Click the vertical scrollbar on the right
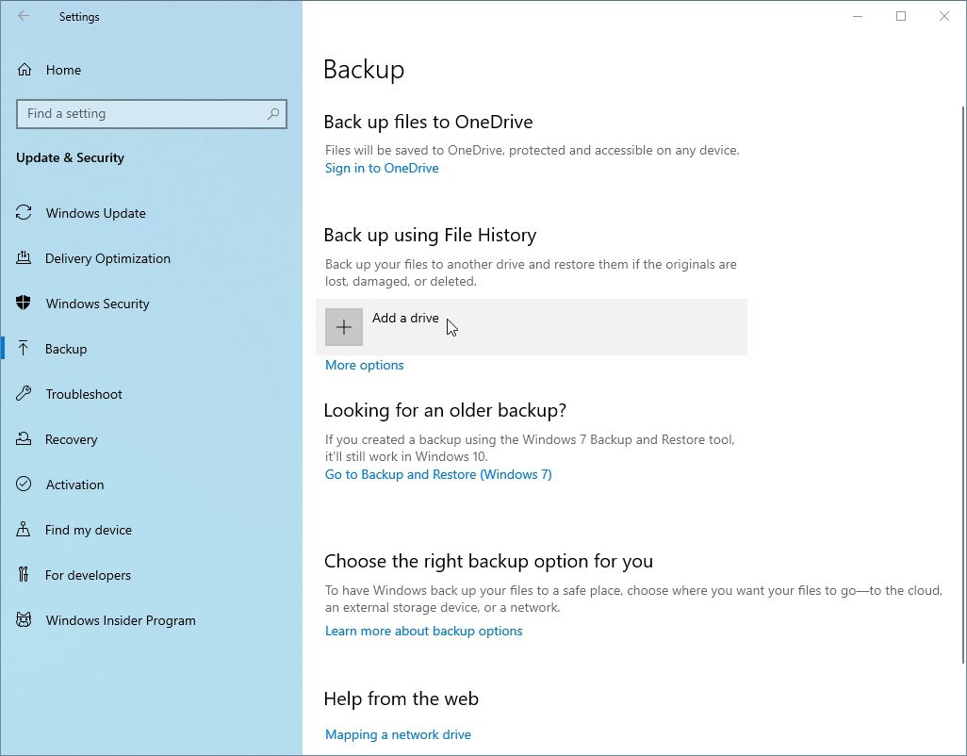Image resolution: width=967 pixels, height=756 pixels. pyautogui.click(x=962, y=383)
